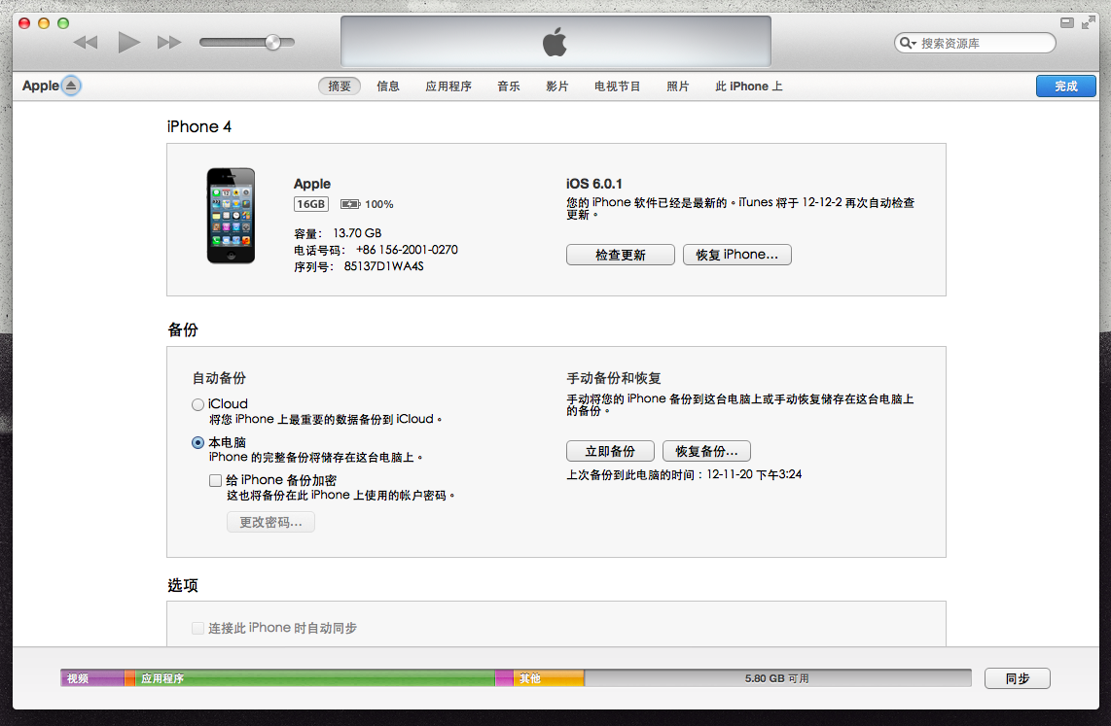Select the 本电脑 backup radio button
Viewport: 1111px width, 726px height.
point(197,443)
